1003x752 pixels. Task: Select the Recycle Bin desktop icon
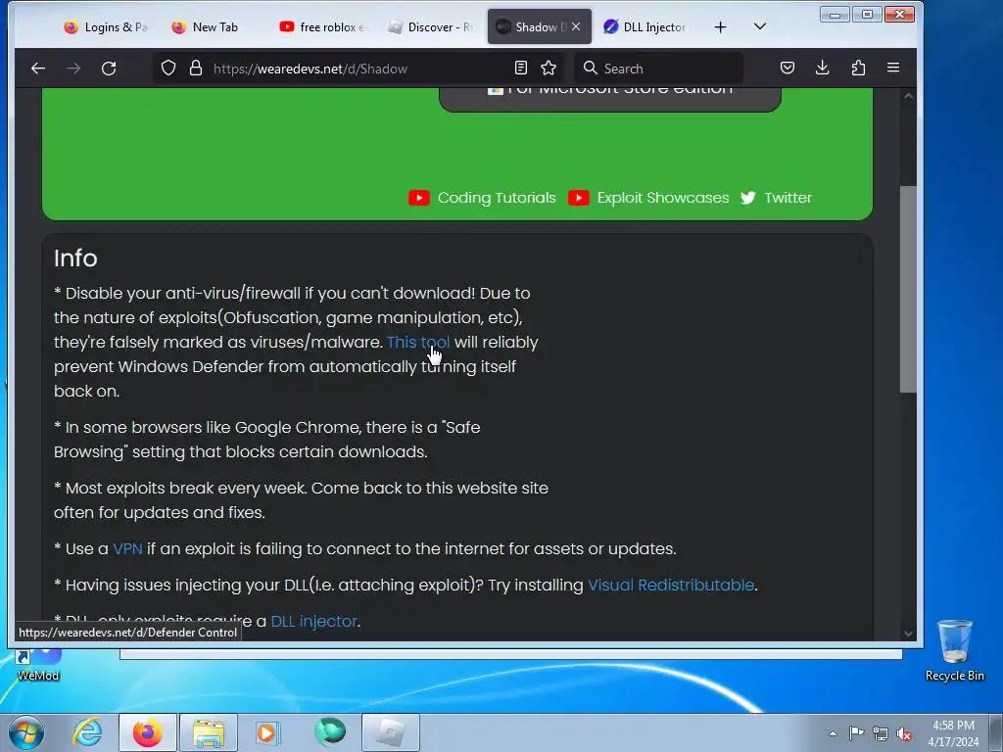[x=954, y=650]
